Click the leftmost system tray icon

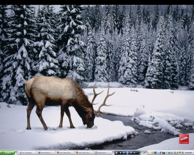click(x=150, y=153)
